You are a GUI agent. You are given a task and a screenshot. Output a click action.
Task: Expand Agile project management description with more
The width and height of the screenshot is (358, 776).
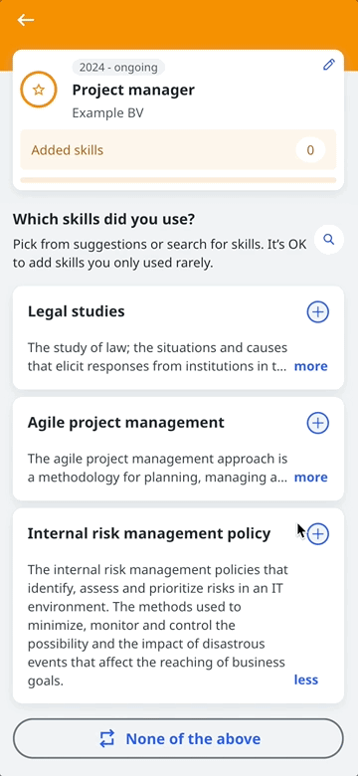310,478
